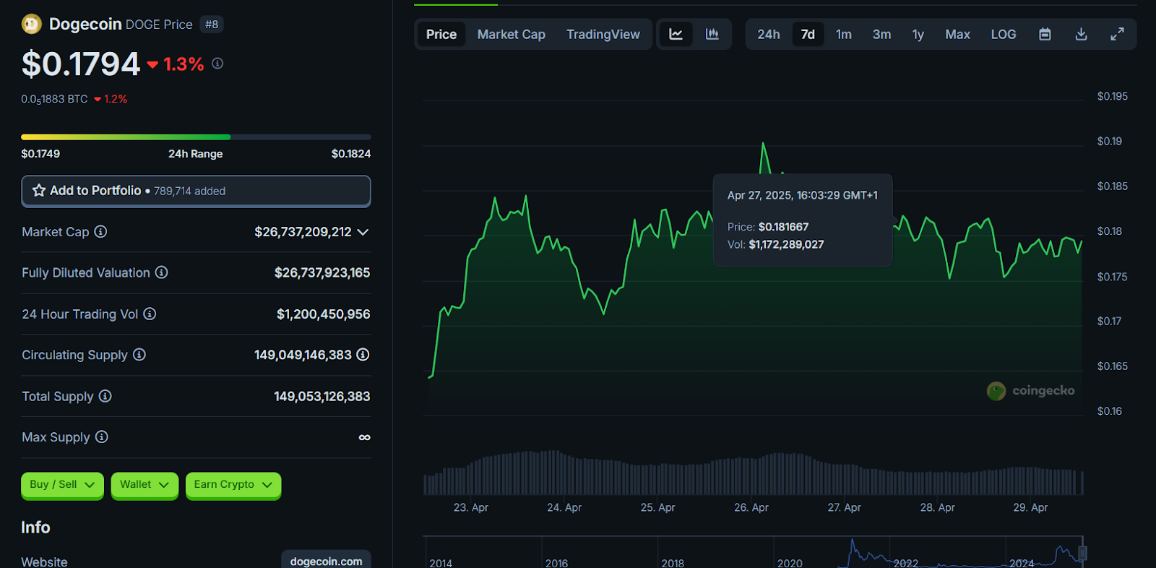This screenshot has width=1156, height=568.
Task: Switch to the line chart view icon
Action: click(x=676, y=34)
